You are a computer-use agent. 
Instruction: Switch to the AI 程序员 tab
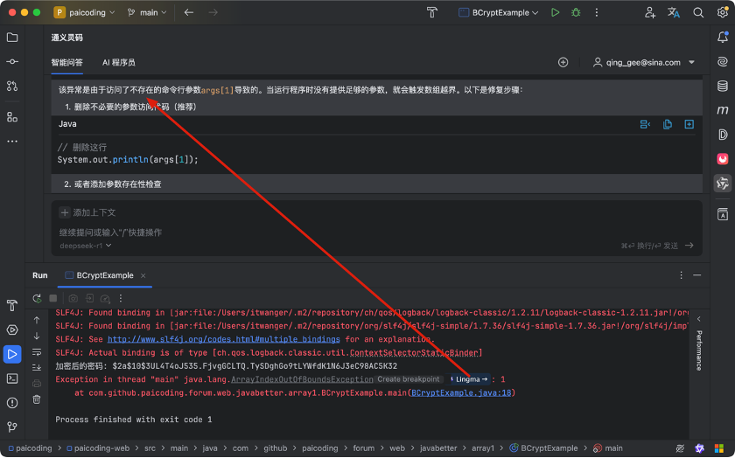(119, 62)
